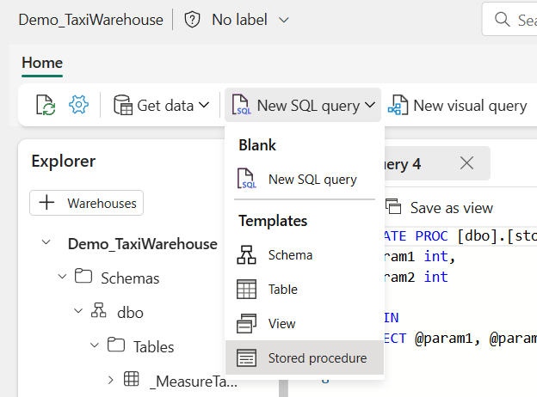This screenshot has height=397, width=537.
Task: Click the sensitivity label shield icon
Action: pyautogui.click(x=193, y=19)
